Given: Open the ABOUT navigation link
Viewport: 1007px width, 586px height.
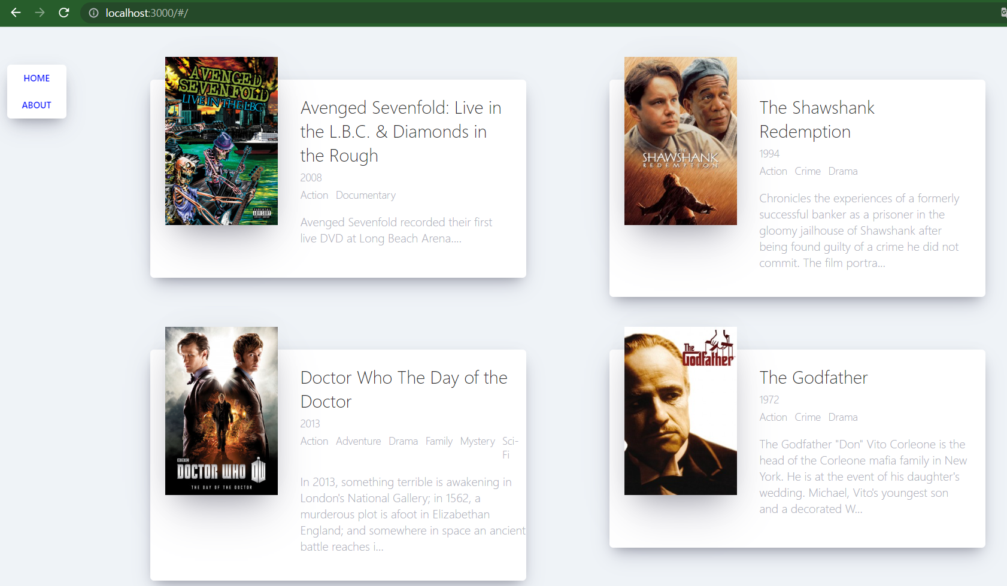Looking at the screenshot, I should click(x=37, y=105).
